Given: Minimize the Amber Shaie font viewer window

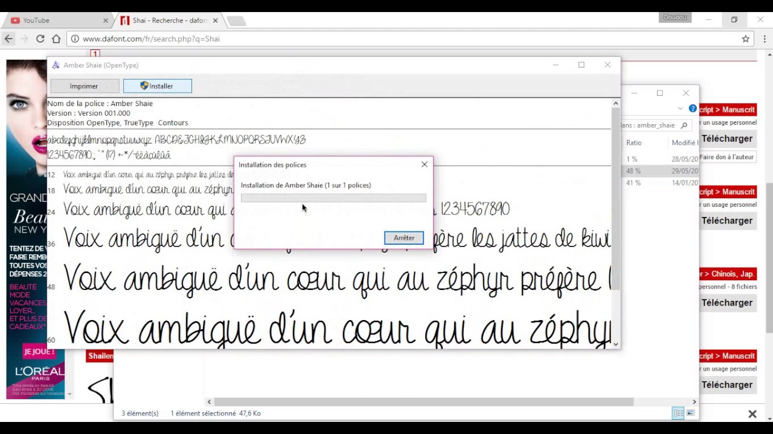Looking at the screenshot, I should coord(556,65).
